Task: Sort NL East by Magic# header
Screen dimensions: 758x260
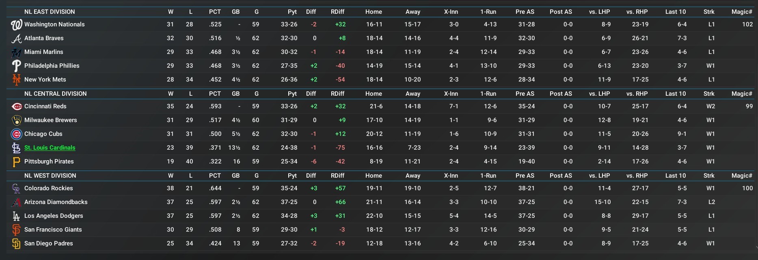Action: (x=742, y=12)
